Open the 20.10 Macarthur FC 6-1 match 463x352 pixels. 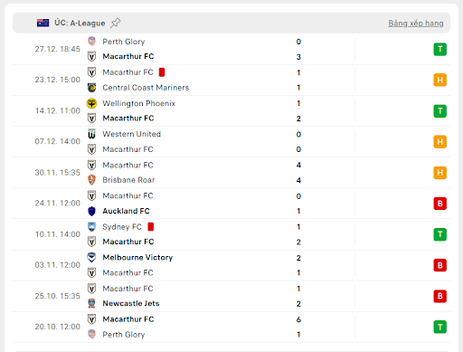pos(231,327)
